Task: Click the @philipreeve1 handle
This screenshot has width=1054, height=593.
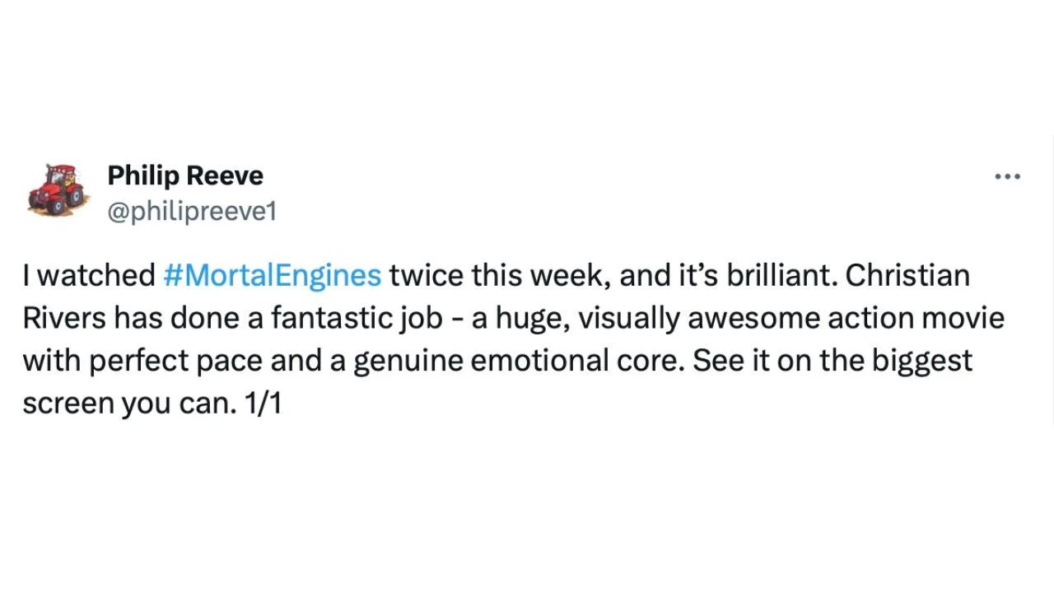Action: pyautogui.click(x=192, y=212)
